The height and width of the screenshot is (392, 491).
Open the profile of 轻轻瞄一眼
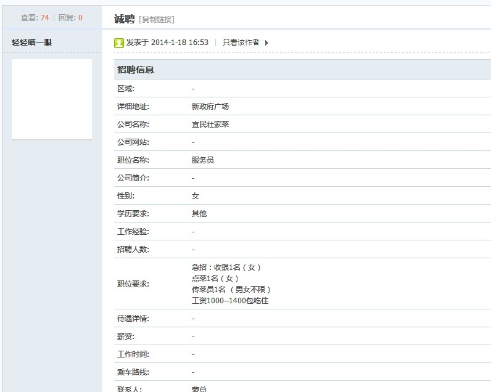[31, 43]
